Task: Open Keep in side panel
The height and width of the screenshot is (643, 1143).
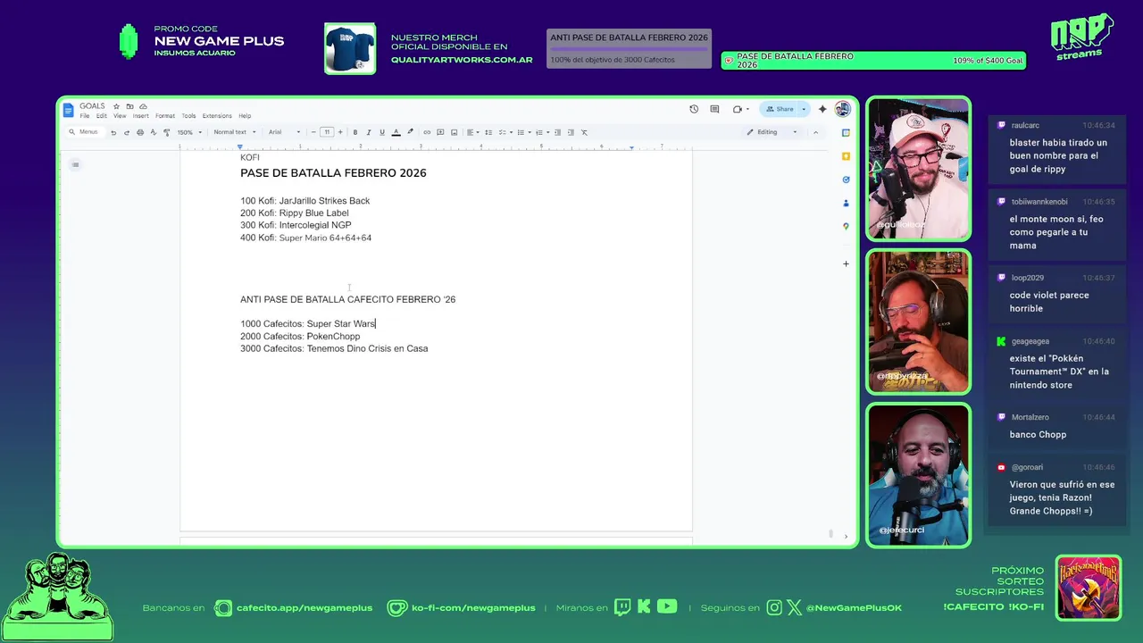Action: click(x=846, y=156)
